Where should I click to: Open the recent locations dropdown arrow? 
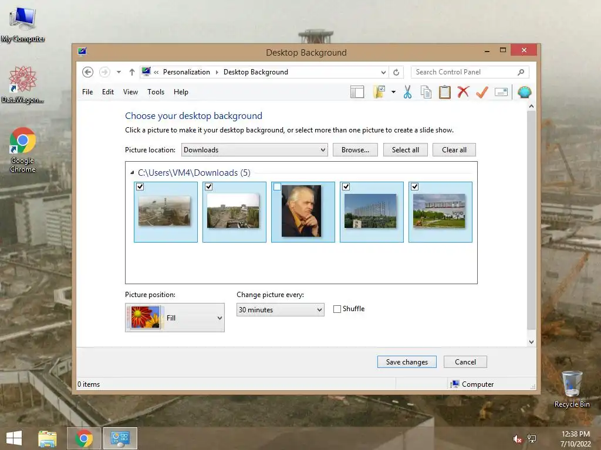point(119,72)
